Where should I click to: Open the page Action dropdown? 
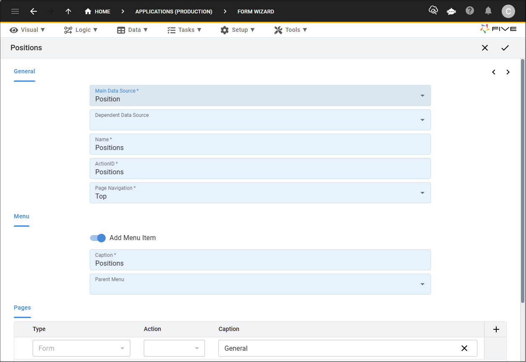click(174, 348)
